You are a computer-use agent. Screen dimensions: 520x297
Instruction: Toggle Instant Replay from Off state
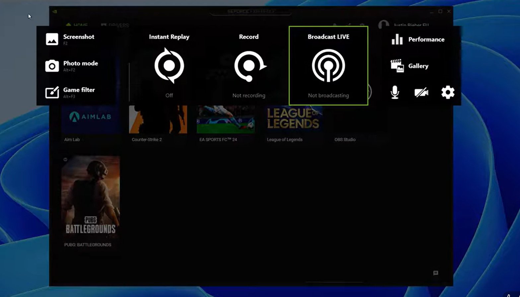169,95
